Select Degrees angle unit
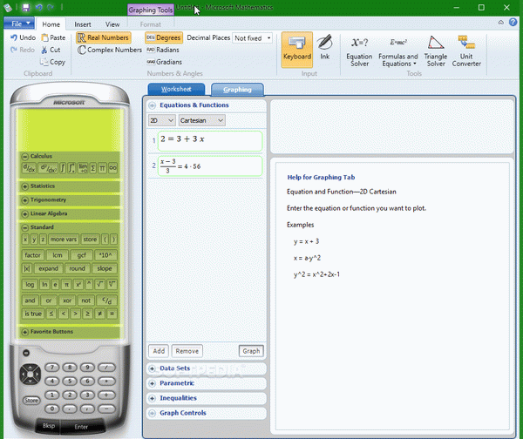Image resolution: width=523 pixels, height=439 pixels. coord(164,37)
